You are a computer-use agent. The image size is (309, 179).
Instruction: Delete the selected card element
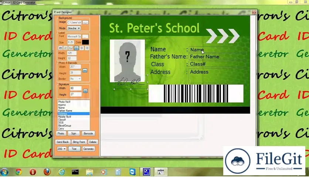point(93,142)
